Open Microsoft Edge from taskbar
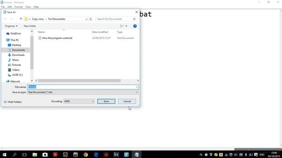The height and width of the screenshot is (158, 282). tap(96, 154)
